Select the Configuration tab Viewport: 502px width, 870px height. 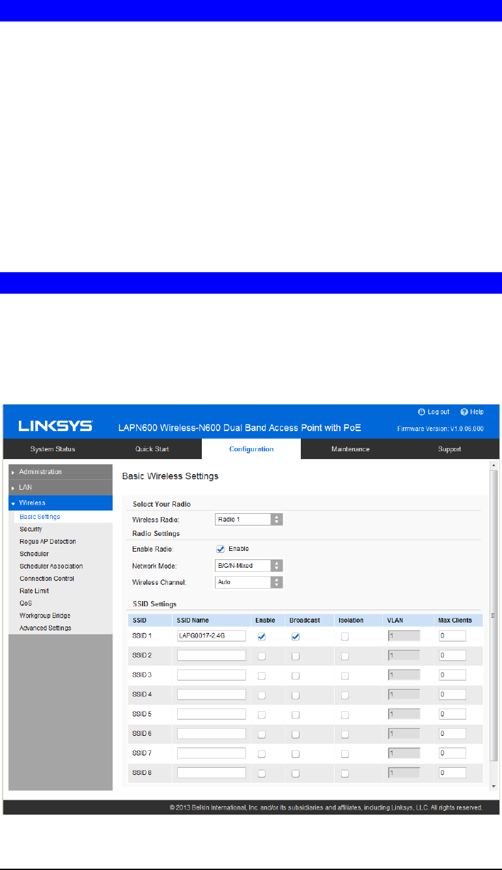pos(251,449)
